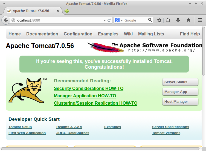This screenshot has width=206, height=151.
Task: Maximize the Firefox window with plus button
Action: (x=196, y=4)
